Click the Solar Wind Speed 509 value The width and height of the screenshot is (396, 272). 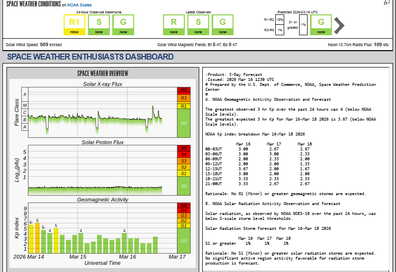(x=44, y=45)
